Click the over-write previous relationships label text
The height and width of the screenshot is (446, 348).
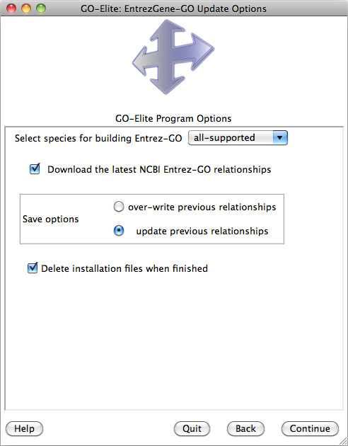202,207
